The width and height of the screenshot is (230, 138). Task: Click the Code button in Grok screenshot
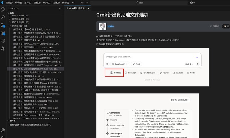coord(191,73)
